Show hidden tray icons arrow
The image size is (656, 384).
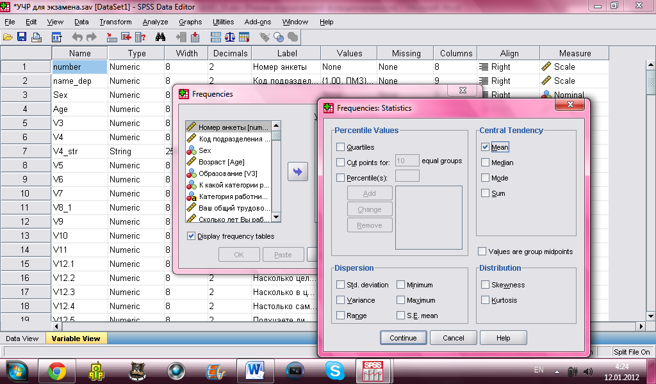[557, 371]
